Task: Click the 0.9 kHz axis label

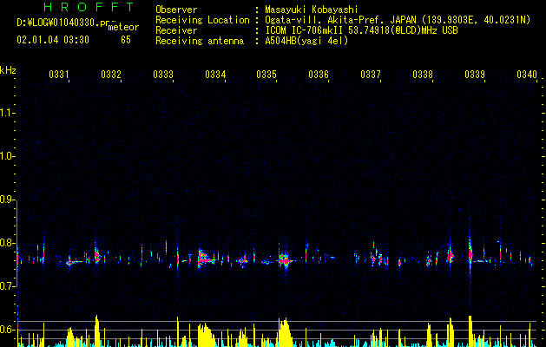Action: click(6, 200)
